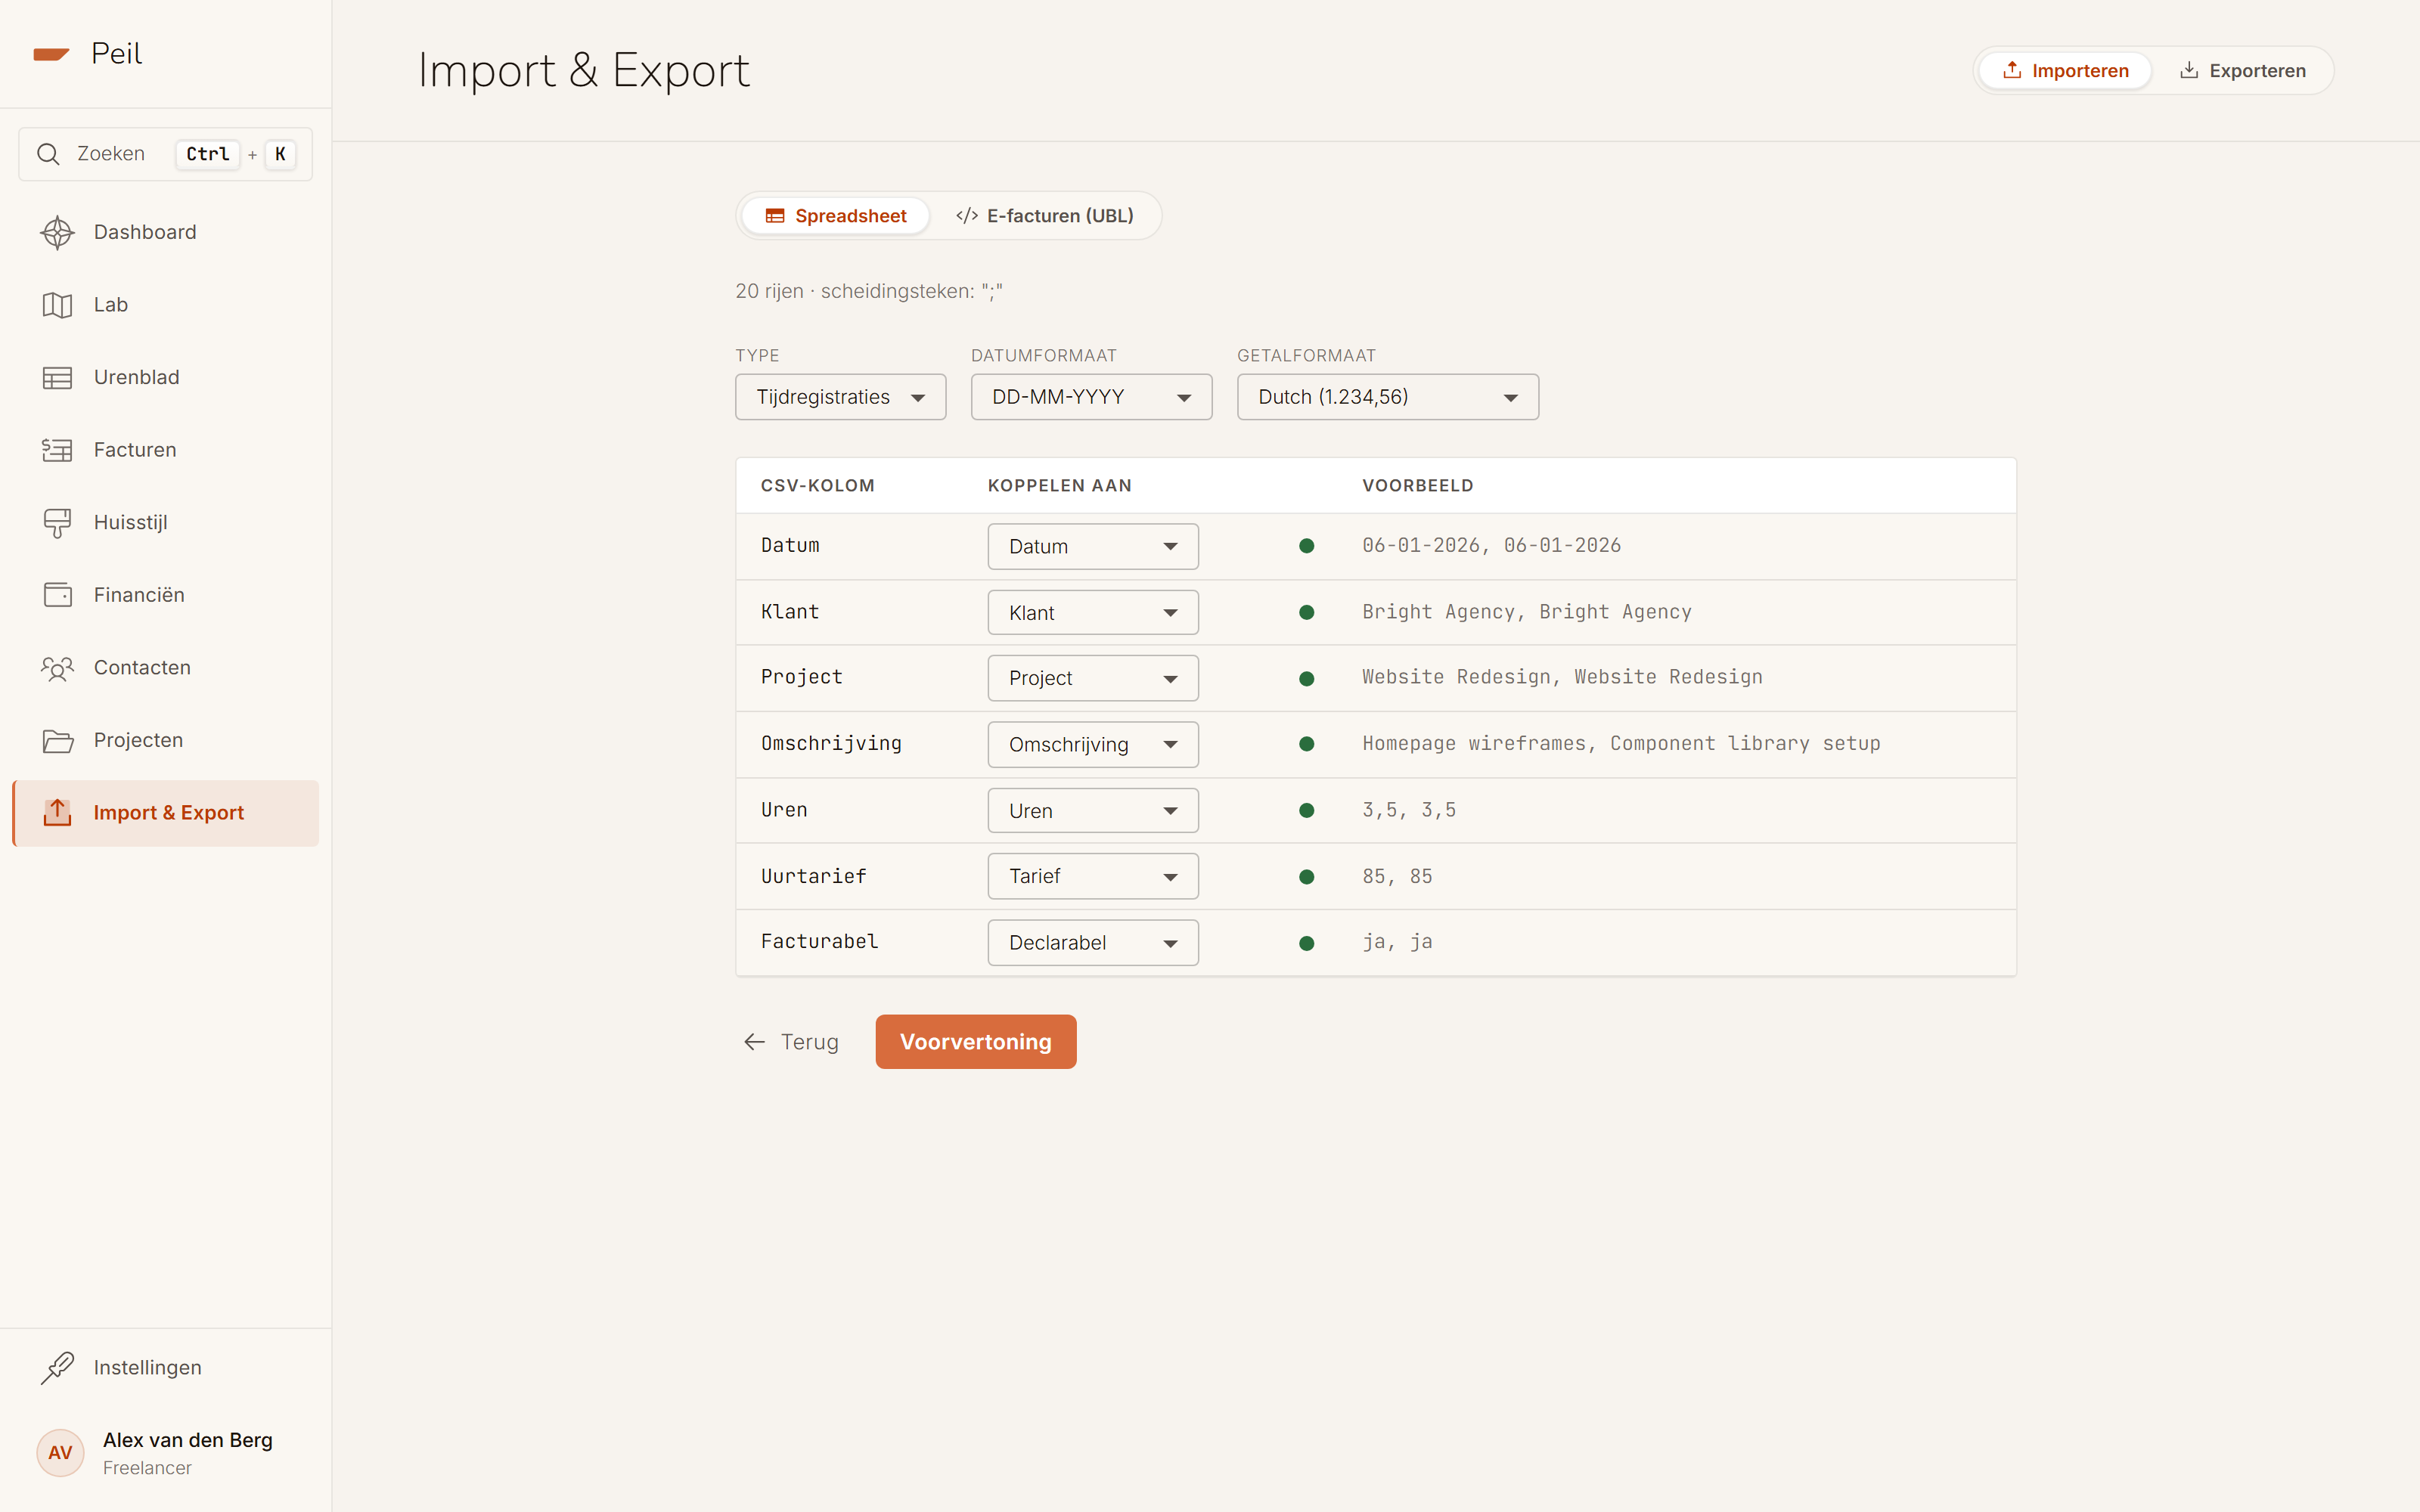The width and height of the screenshot is (2420, 1512).
Task: Open Urenblad via its table icon
Action: (x=57, y=377)
